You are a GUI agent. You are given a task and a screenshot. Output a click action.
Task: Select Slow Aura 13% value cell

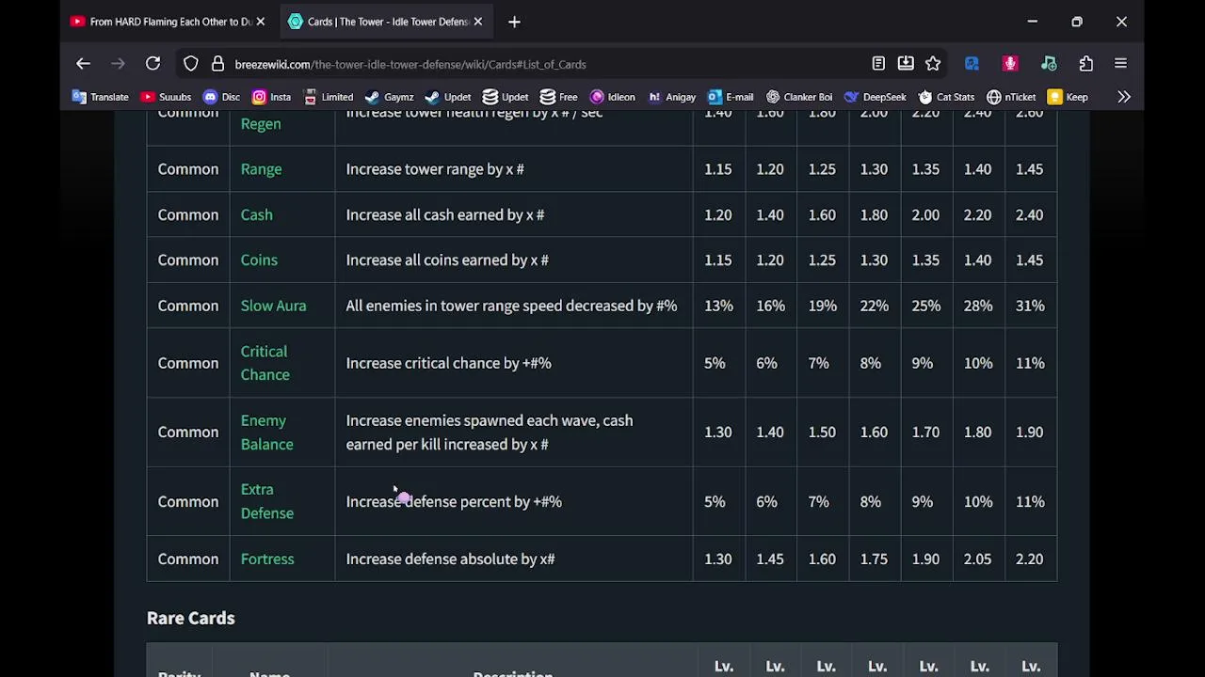(x=718, y=306)
